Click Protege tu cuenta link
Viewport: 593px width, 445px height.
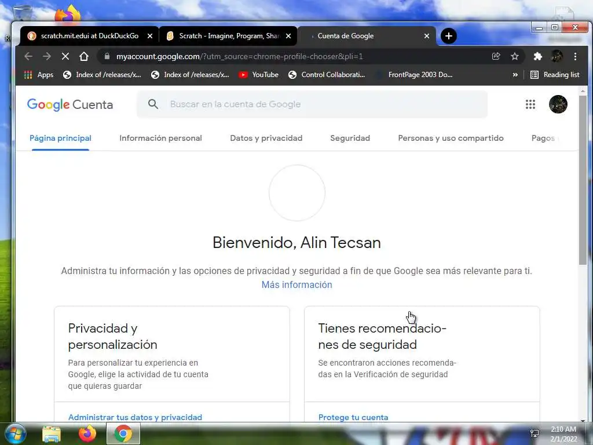[353, 417]
